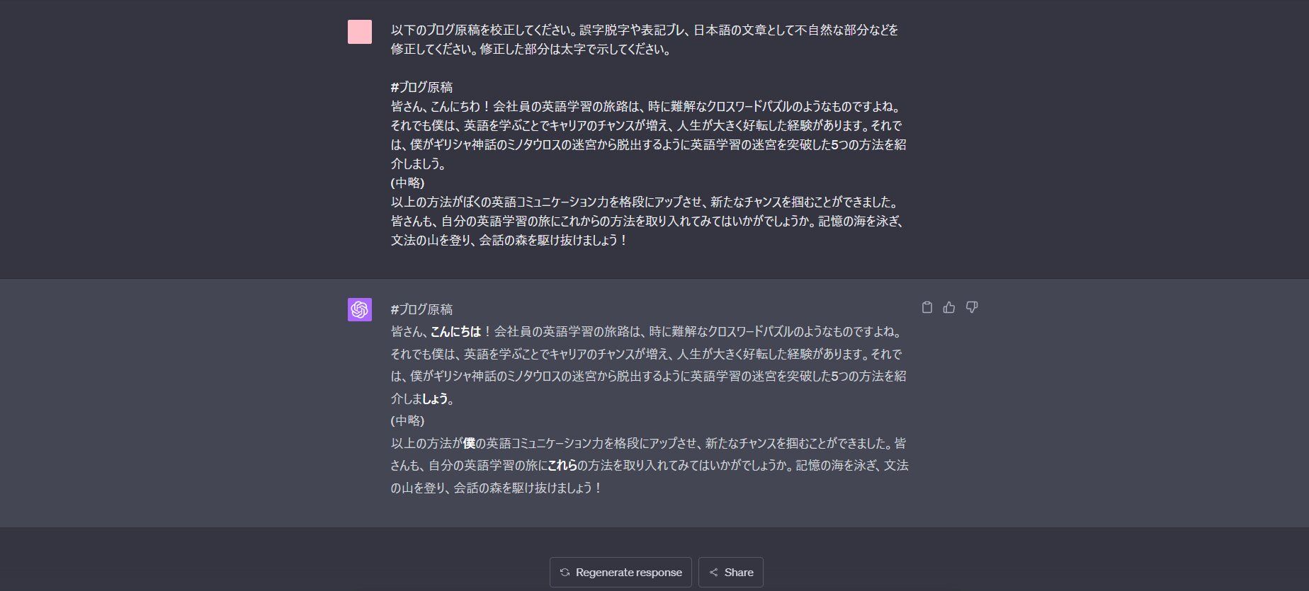
Task: Click the Regenerate response button
Action: [x=620, y=573]
